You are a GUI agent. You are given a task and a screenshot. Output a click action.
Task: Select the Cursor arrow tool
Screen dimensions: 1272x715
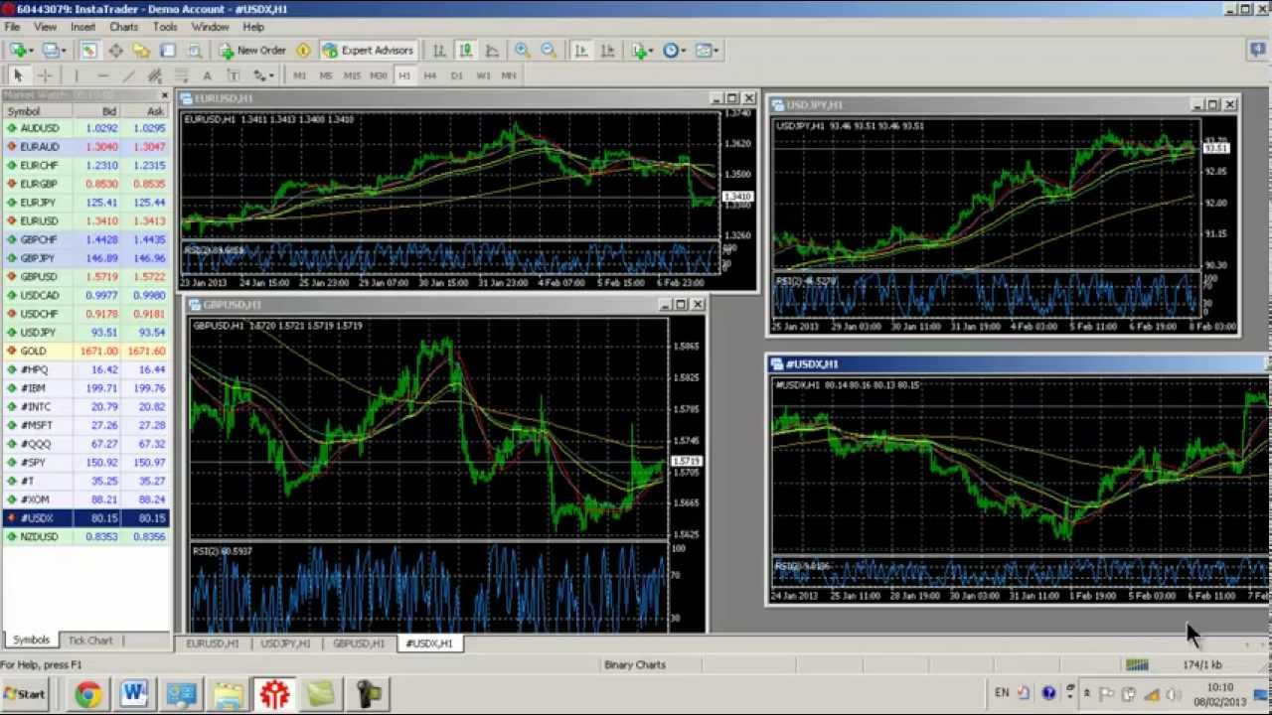click(x=17, y=75)
